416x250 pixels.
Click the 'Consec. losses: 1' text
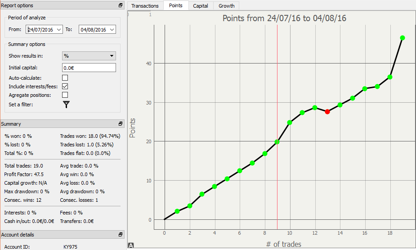coord(79,200)
